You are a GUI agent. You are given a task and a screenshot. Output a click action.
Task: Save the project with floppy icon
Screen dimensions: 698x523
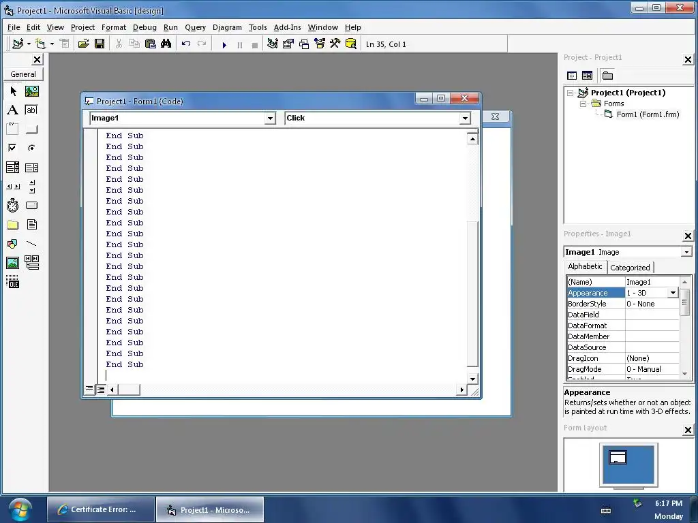(100, 44)
